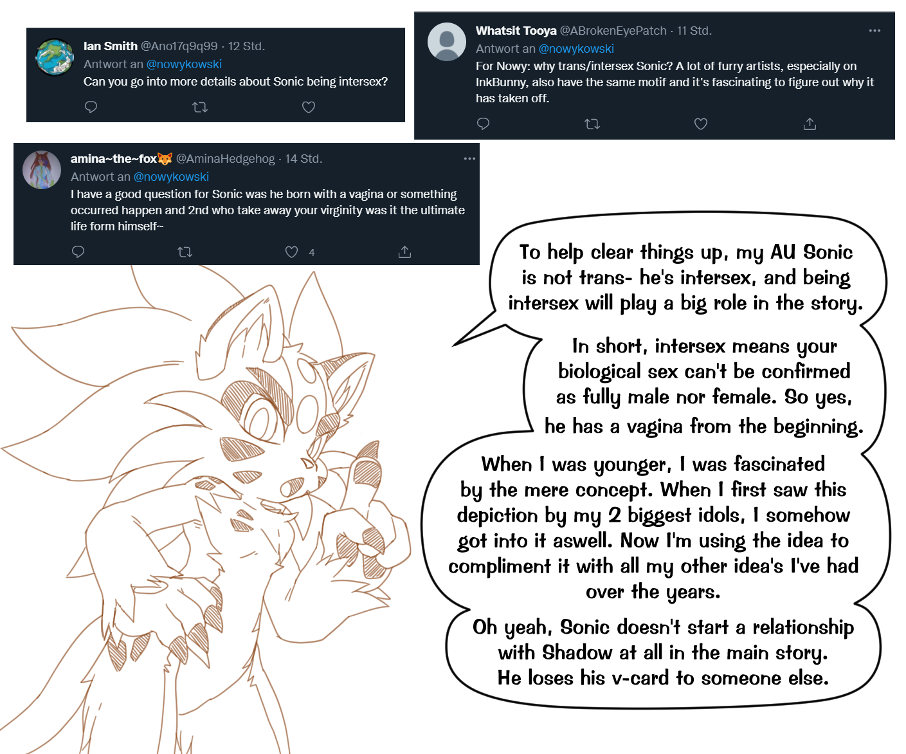This screenshot has height=754, width=906.
Task: Like Whatsit Tooya's tweet
Action: pos(701,124)
